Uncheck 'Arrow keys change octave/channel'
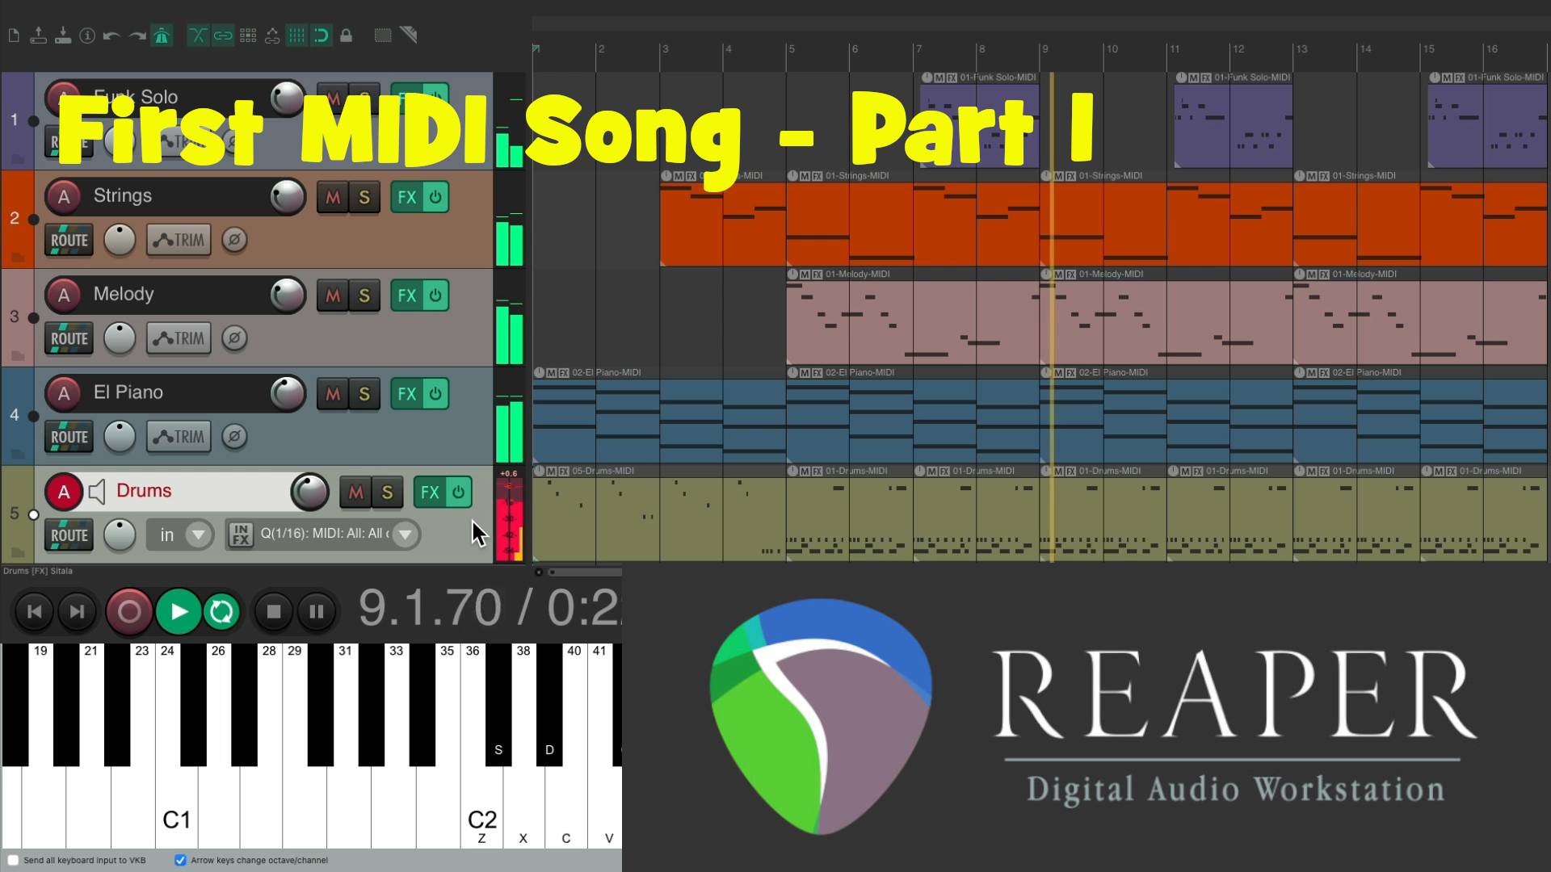The height and width of the screenshot is (872, 1551). (x=180, y=860)
